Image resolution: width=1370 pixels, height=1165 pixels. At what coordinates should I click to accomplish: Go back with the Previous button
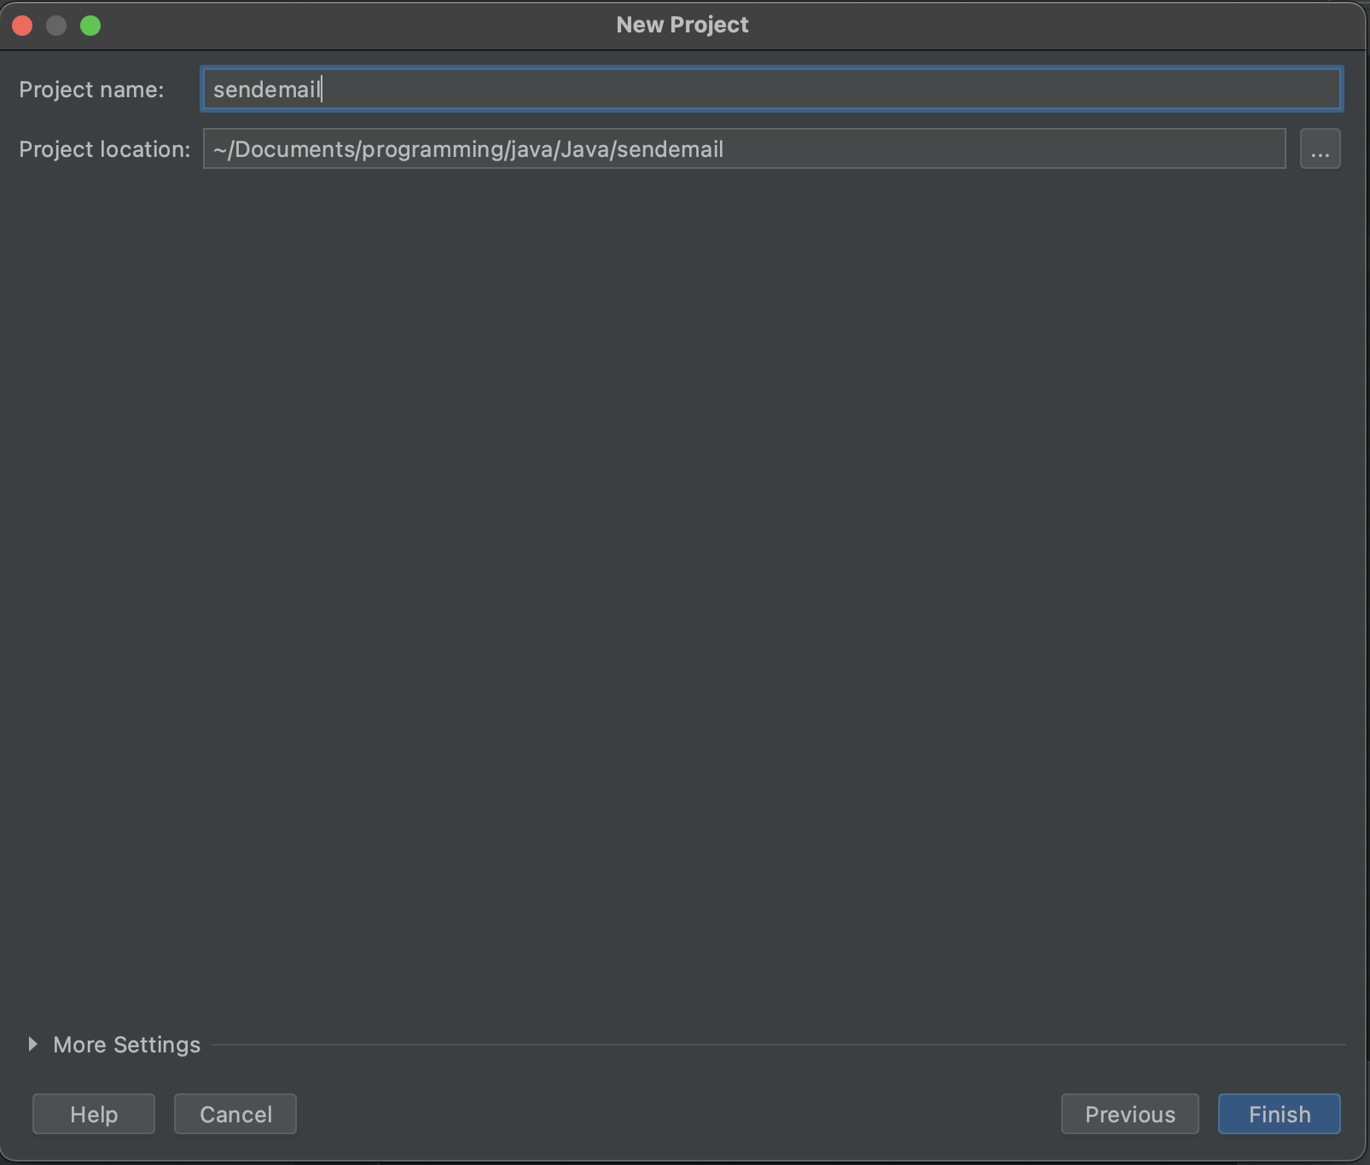coord(1129,1114)
